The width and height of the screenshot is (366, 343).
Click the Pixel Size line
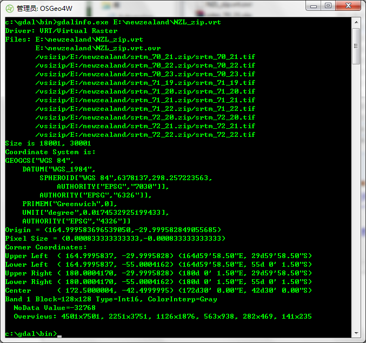115,239
